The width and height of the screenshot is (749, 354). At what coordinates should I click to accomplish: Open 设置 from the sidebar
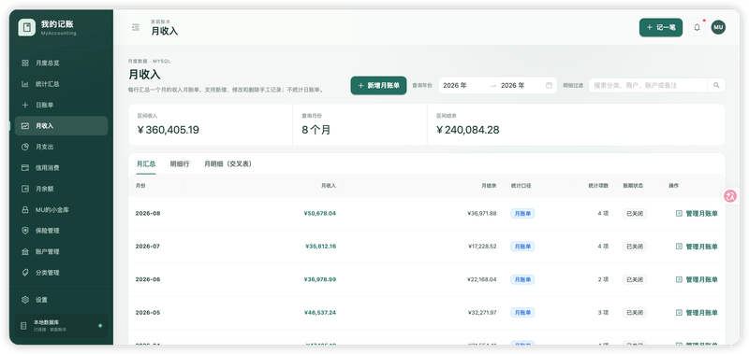(x=61, y=300)
